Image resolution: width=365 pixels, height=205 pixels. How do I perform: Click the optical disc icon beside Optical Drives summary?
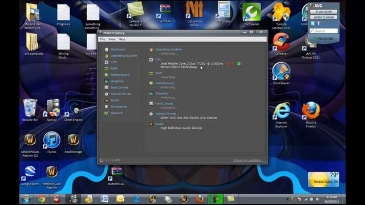151,114
